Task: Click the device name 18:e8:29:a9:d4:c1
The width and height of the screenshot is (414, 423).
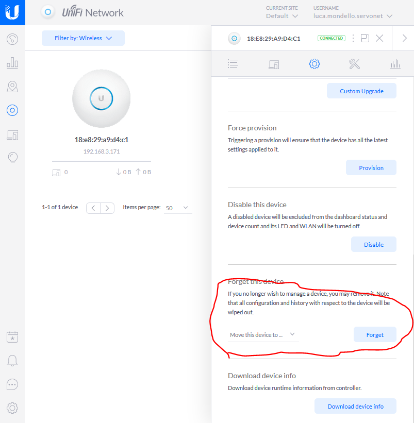Action: click(x=102, y=140)
